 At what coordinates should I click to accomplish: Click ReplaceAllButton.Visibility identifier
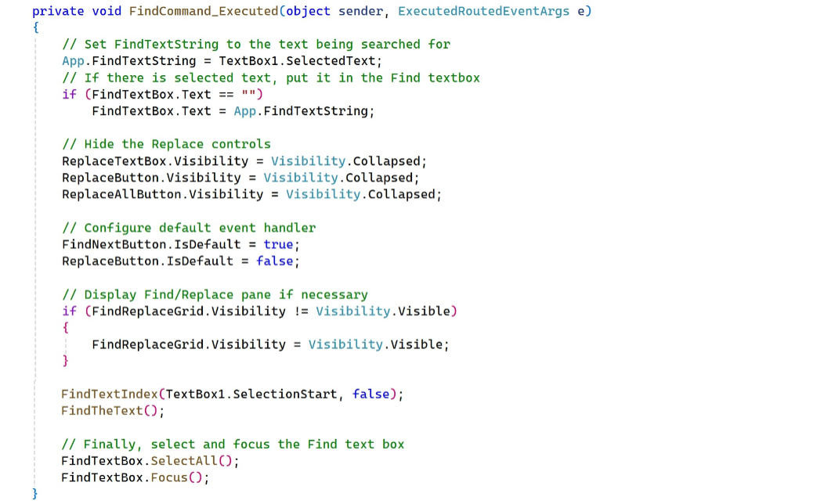point(162,194)
